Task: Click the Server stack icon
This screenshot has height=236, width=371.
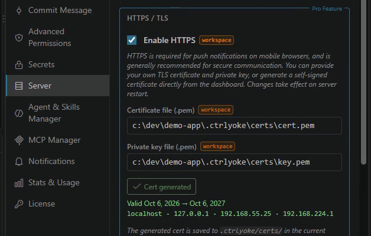Action: click(x=19, y=86)
